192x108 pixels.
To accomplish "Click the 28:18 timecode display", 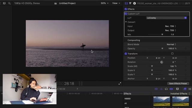I will pyautogui.click(x=69, y=84).
